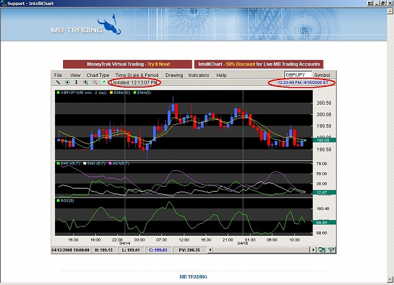Click the MB Trading bull logo
This screenshot has height=285, width=394.
110,25
